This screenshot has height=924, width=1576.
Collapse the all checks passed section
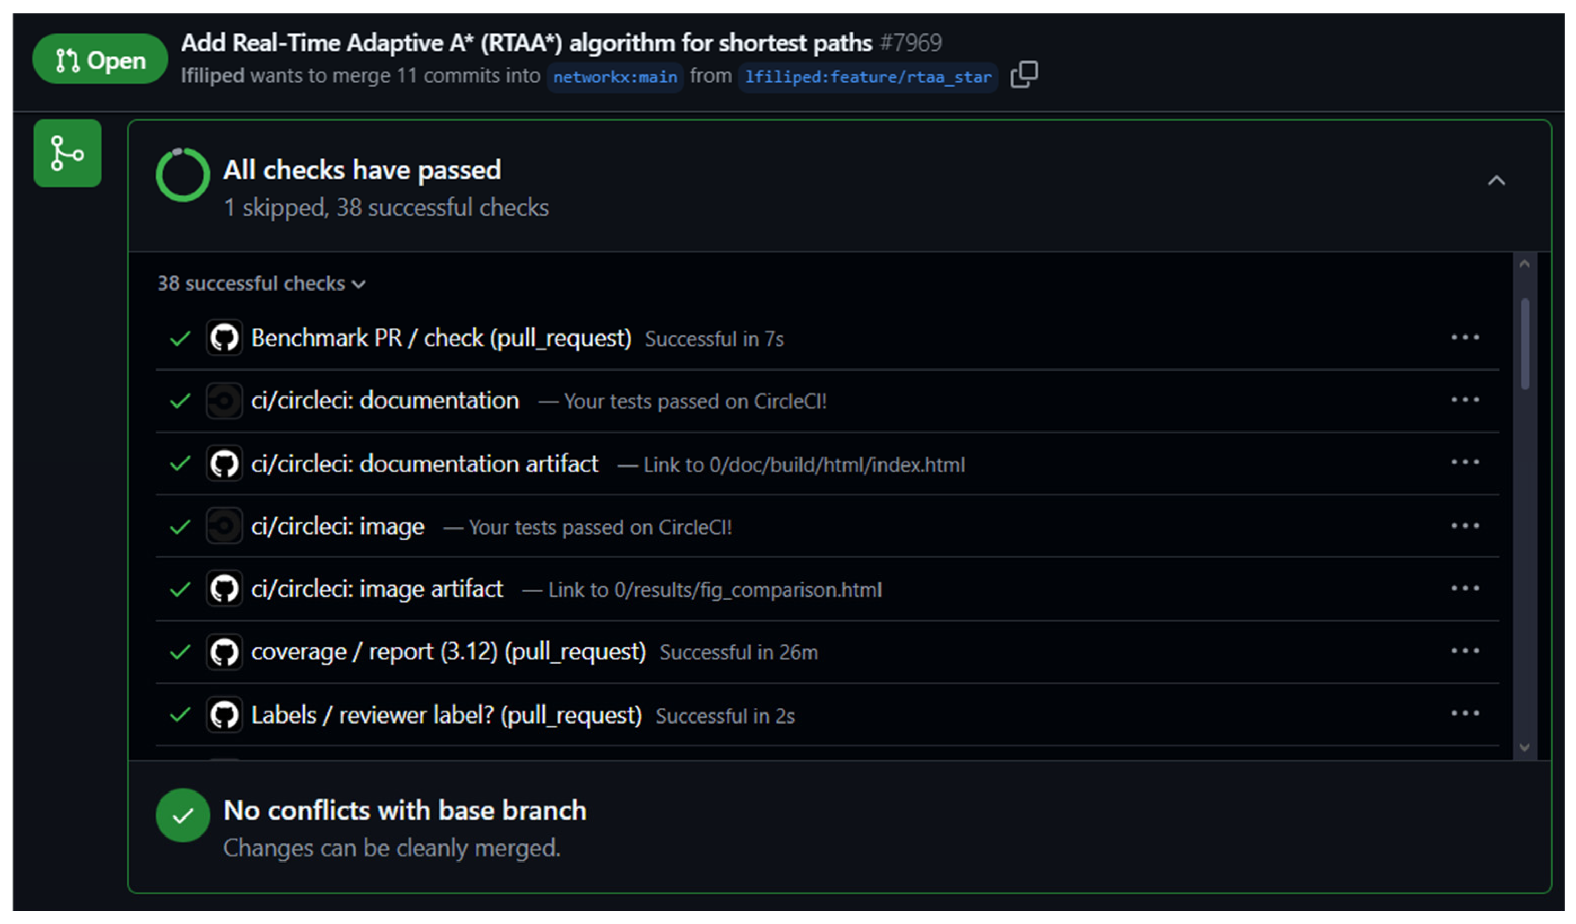[1496, 181]
